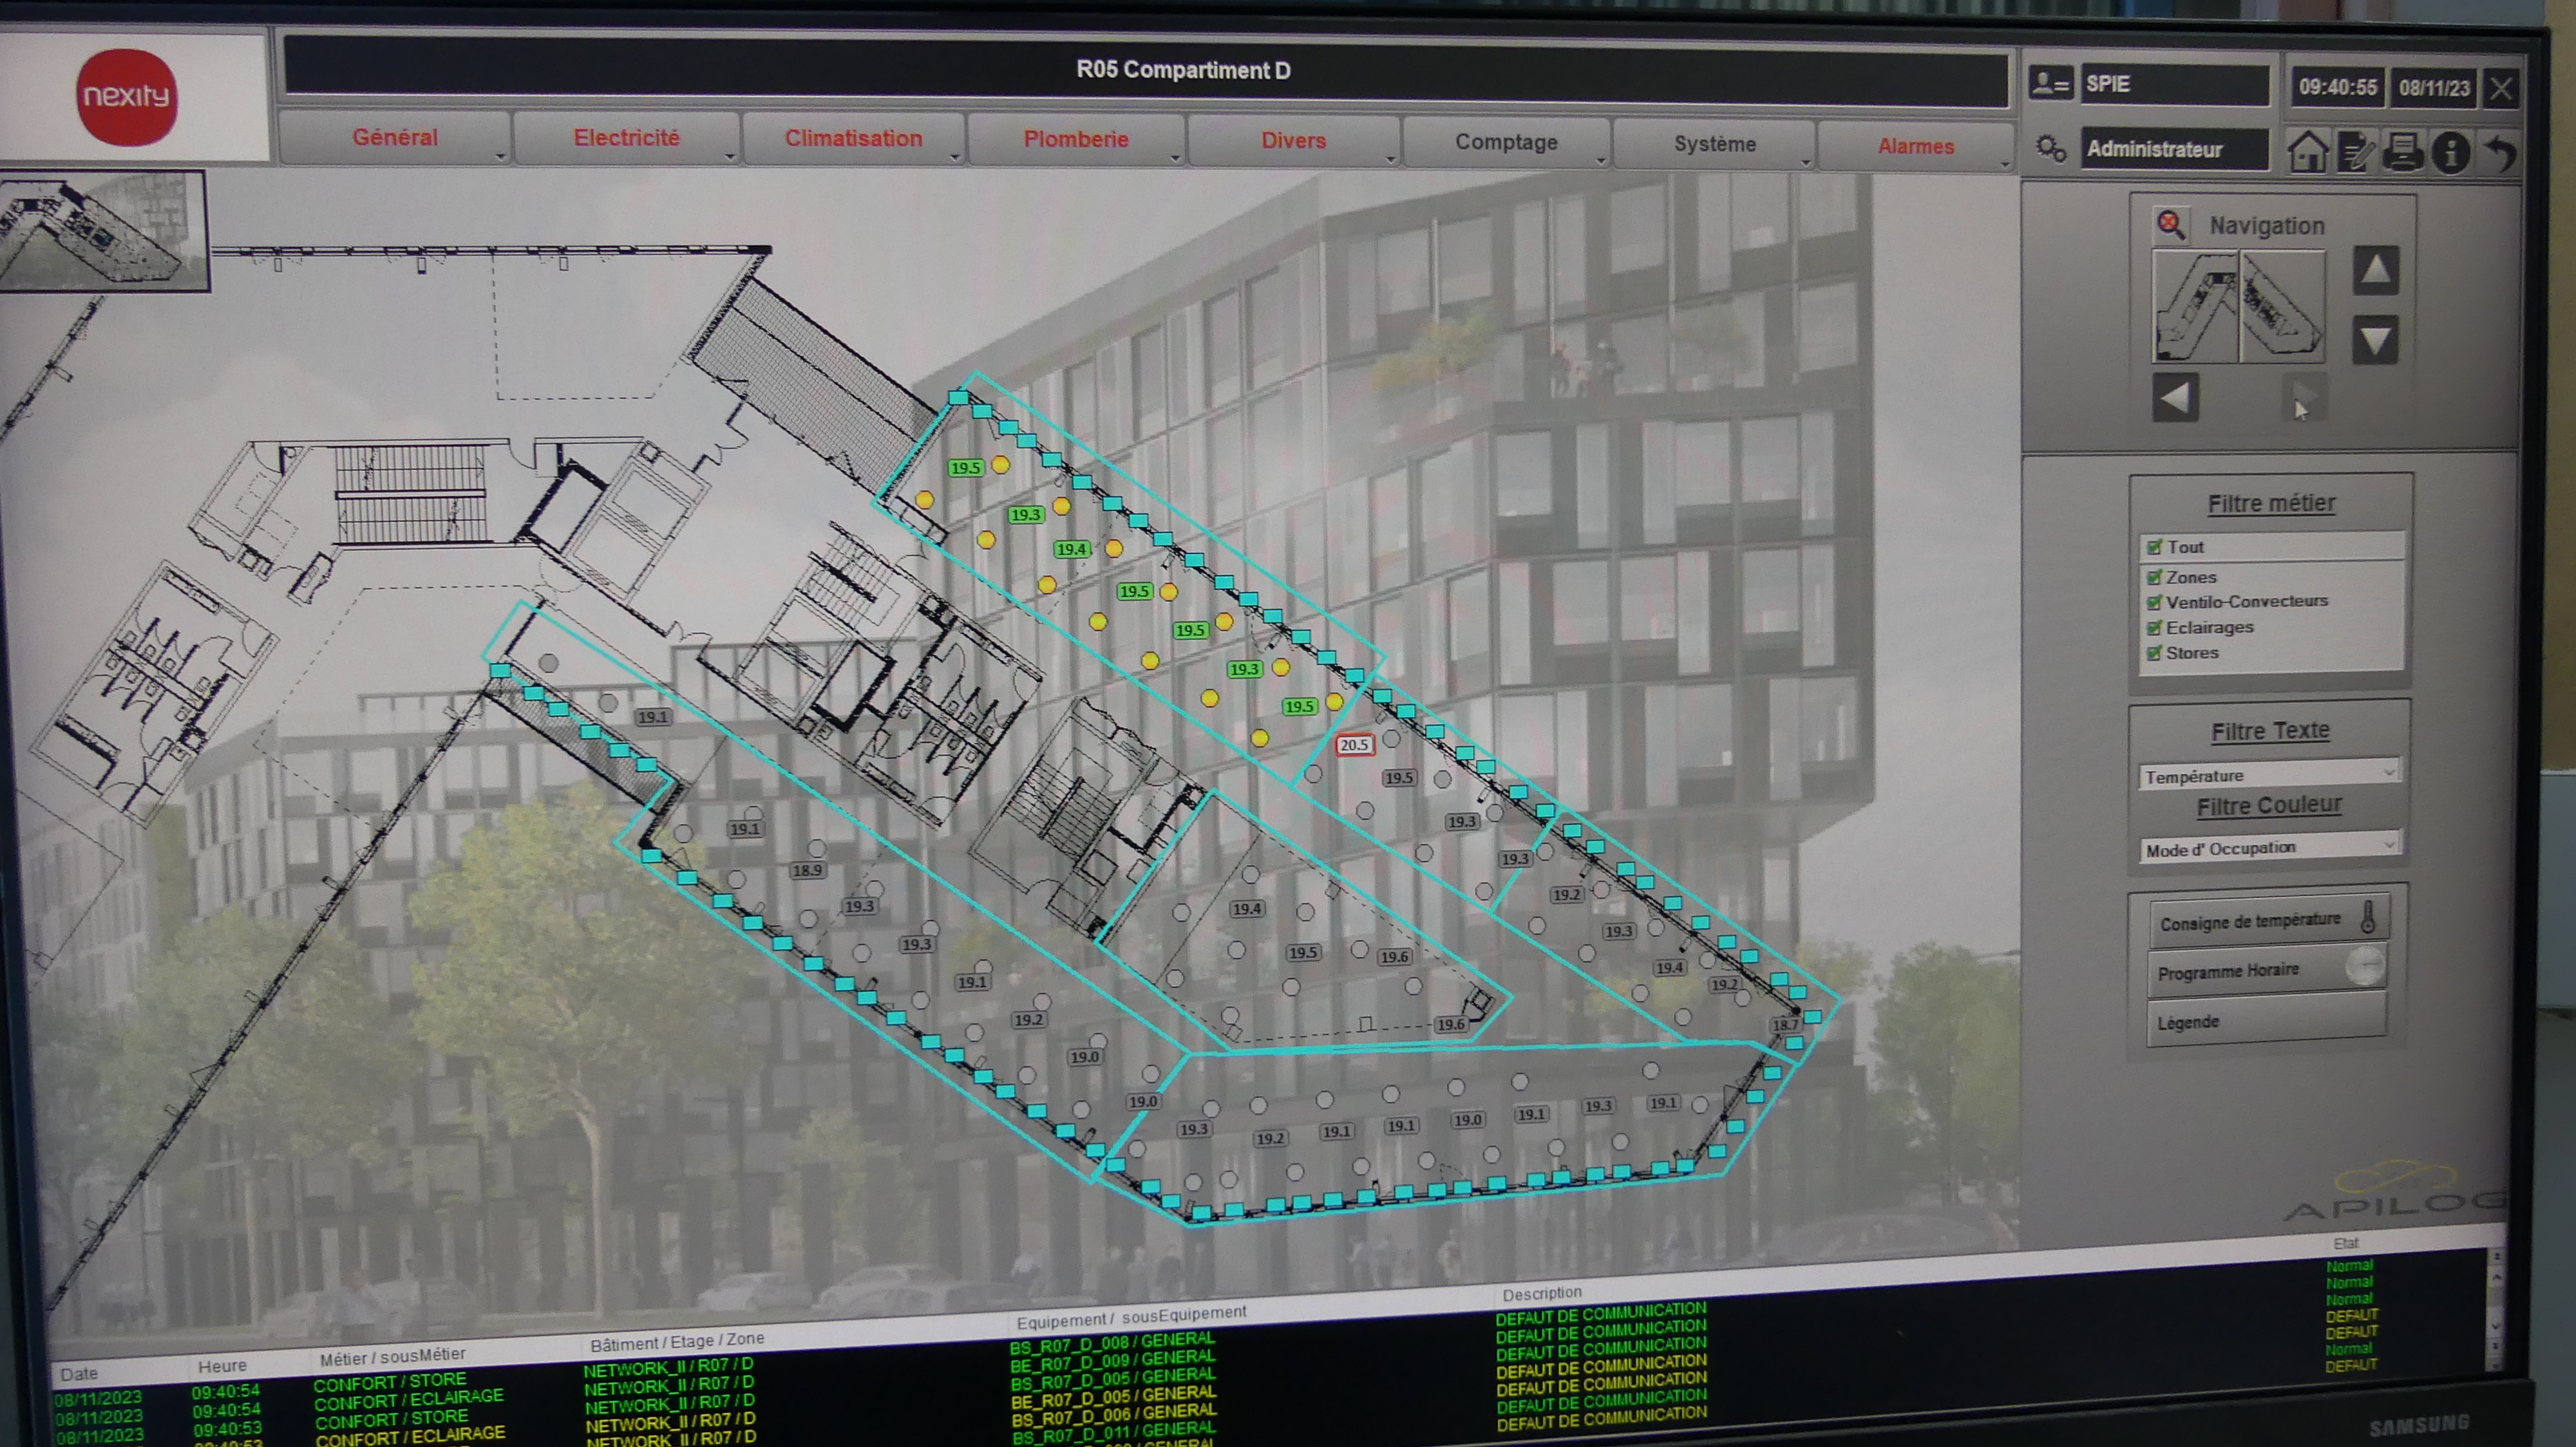Open the Electricité menu
This screenshot has width=2576, height=1447.
click(x=626, y=138)
